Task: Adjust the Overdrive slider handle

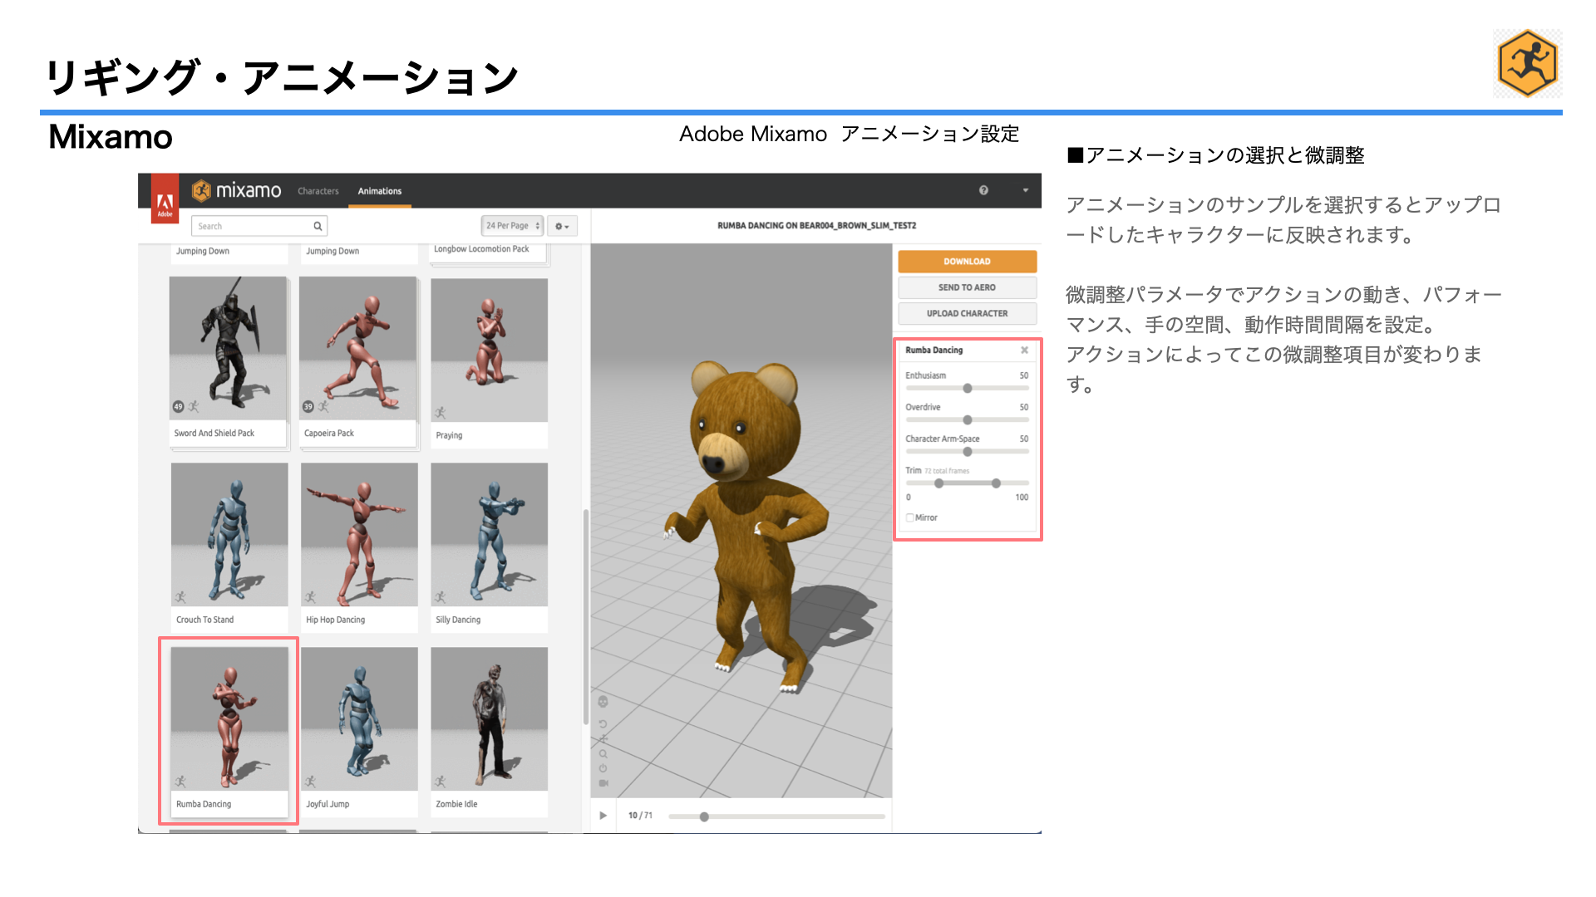Action: (968, 420)
